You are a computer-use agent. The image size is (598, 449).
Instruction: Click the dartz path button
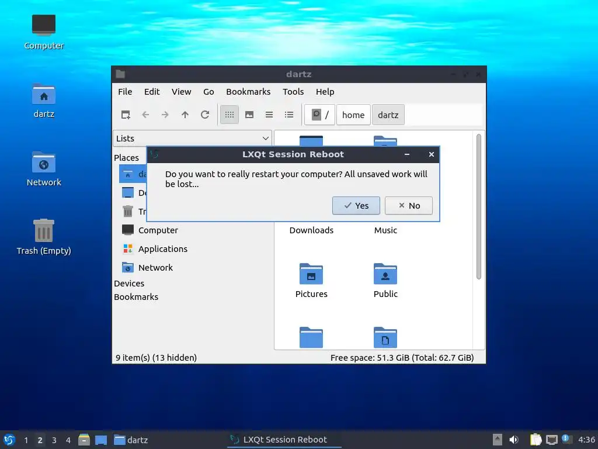388,115
